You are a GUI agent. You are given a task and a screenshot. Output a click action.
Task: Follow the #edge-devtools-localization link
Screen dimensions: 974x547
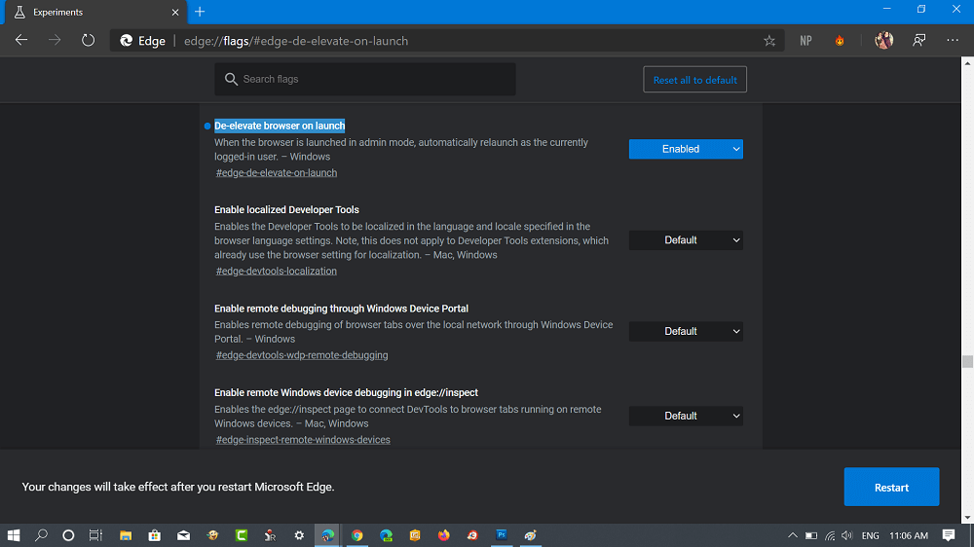(277, 272)
